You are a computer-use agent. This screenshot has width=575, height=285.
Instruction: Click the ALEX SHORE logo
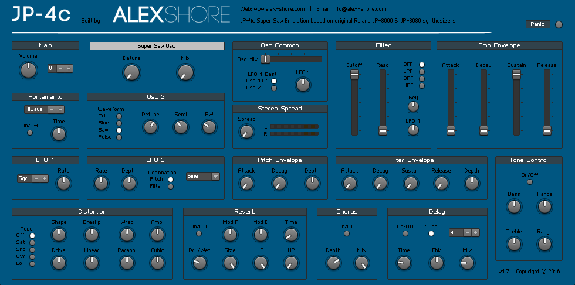point(171,15)
